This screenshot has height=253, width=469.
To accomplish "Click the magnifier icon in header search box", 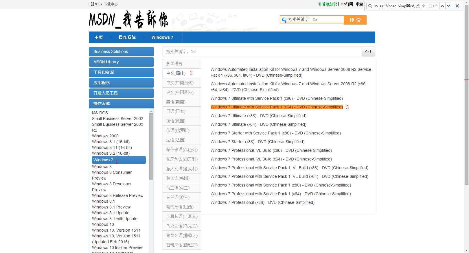I will tap(284, 20).
